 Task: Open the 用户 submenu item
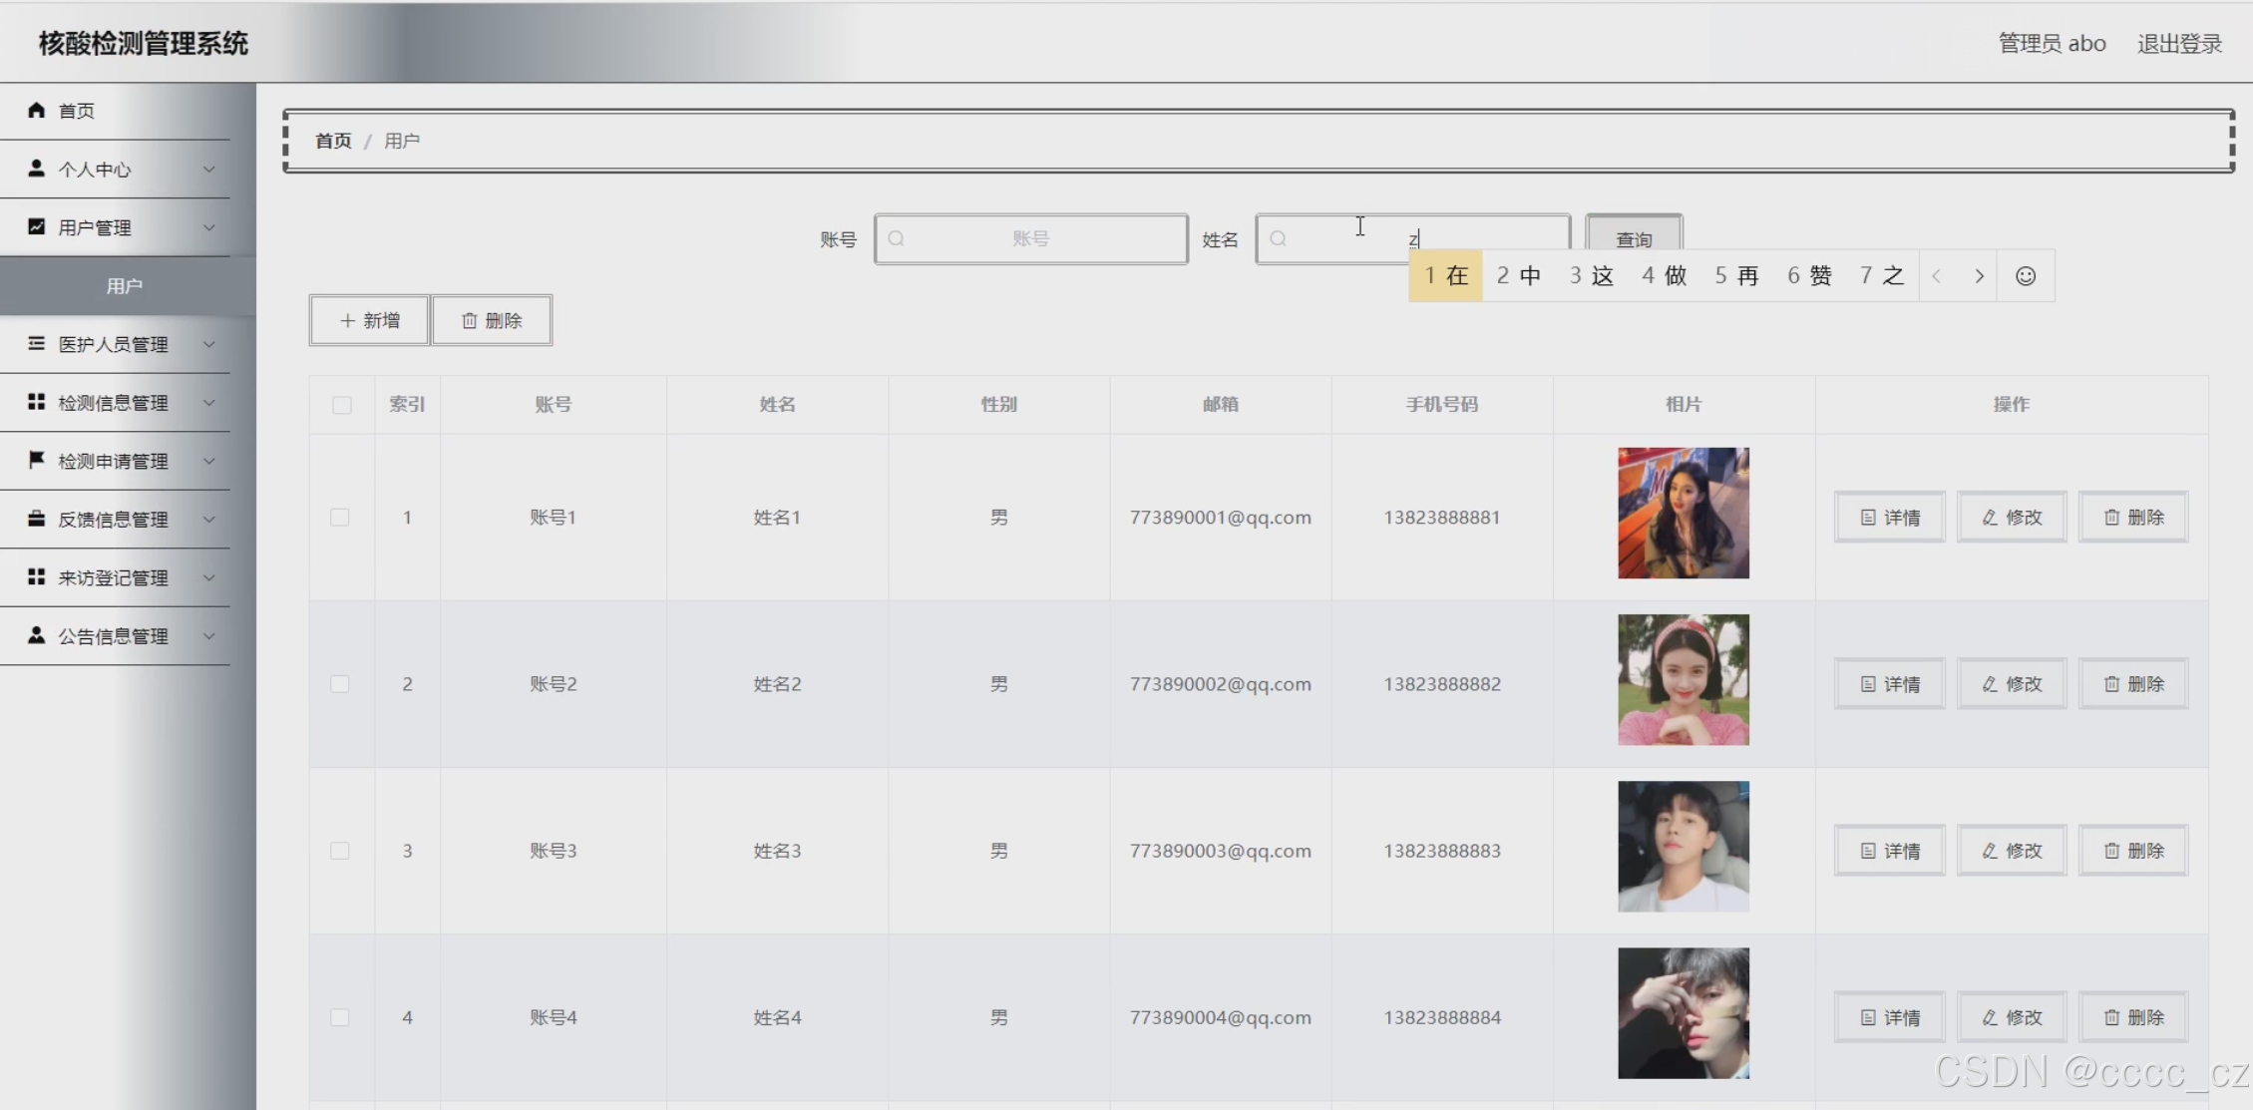point(125,286)
